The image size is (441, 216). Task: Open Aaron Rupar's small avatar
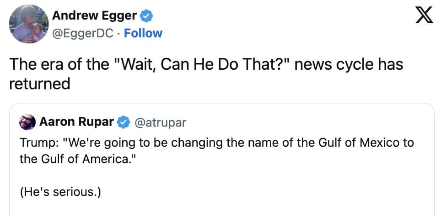click(x=27, y=122)
